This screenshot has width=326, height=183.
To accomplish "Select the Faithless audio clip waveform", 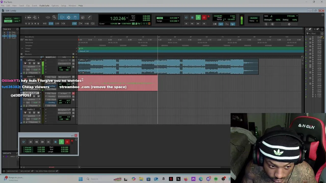I will [x=168, y=67].
